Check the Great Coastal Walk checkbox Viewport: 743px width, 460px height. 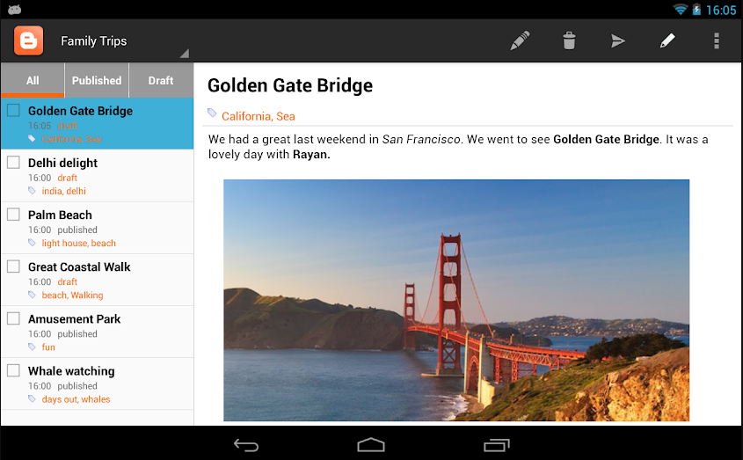tap(13, 267)
